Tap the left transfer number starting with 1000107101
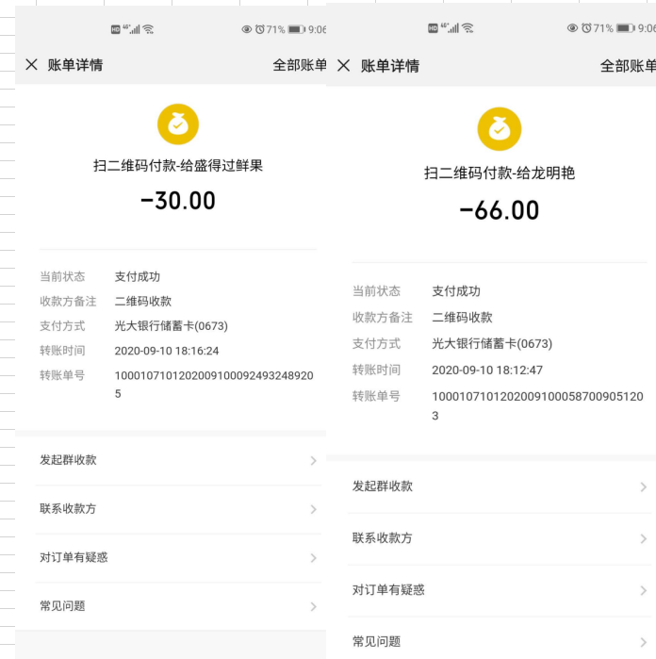Image resolution: width=656 pixels, height=659 pixels. click(213, 375)
